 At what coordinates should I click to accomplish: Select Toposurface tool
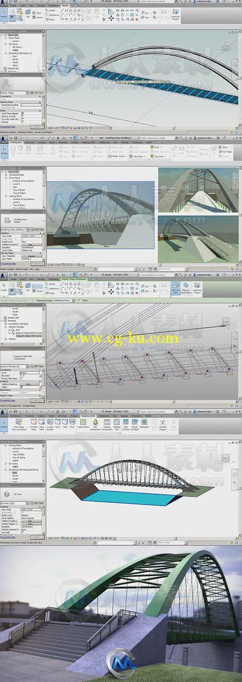pos(83,423)
